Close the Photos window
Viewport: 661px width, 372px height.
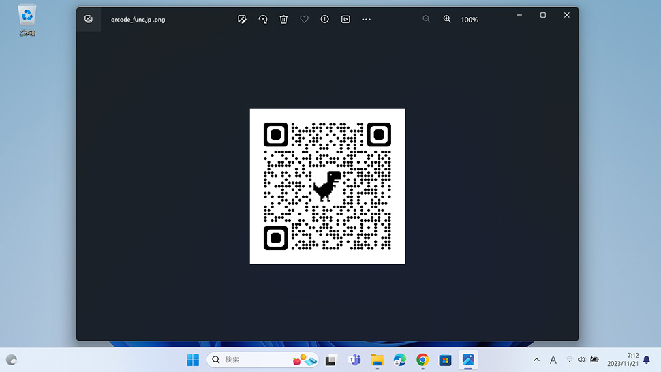coord(566,15)
